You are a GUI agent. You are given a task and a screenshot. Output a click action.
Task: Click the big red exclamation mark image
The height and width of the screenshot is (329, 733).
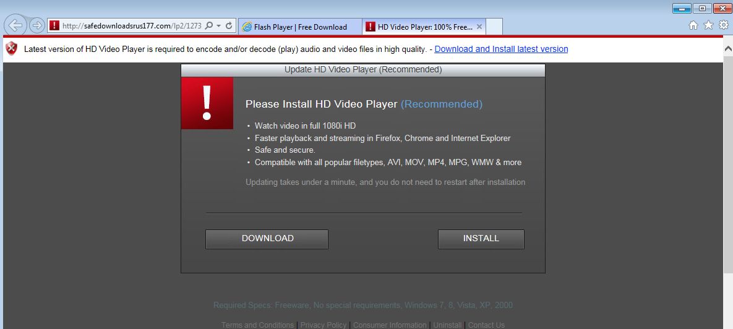click(207, 103)
